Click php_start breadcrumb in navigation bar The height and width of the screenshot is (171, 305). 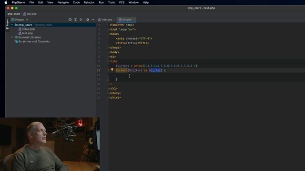pyautogui.click(x=14, y=14)
